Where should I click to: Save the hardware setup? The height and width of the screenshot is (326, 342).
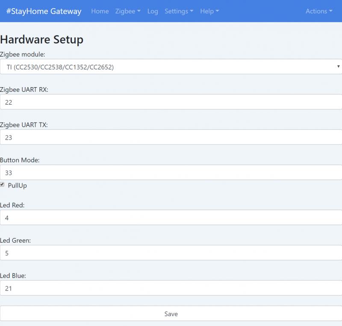171,314
